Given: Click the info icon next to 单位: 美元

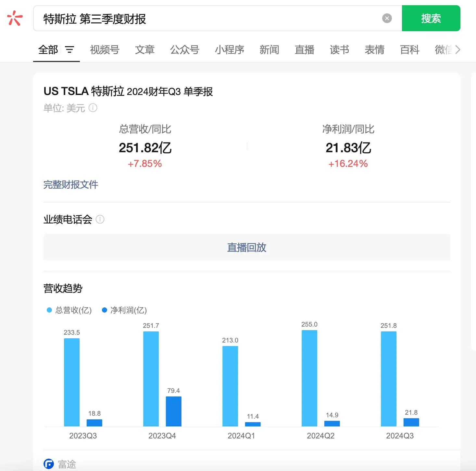Looking at the screenshot, I should click(x=93, y=108).
